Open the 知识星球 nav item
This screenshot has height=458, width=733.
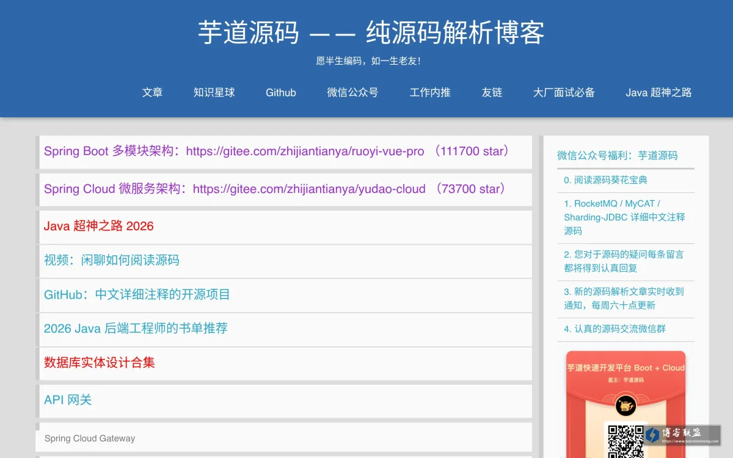[x=214, y=92]
